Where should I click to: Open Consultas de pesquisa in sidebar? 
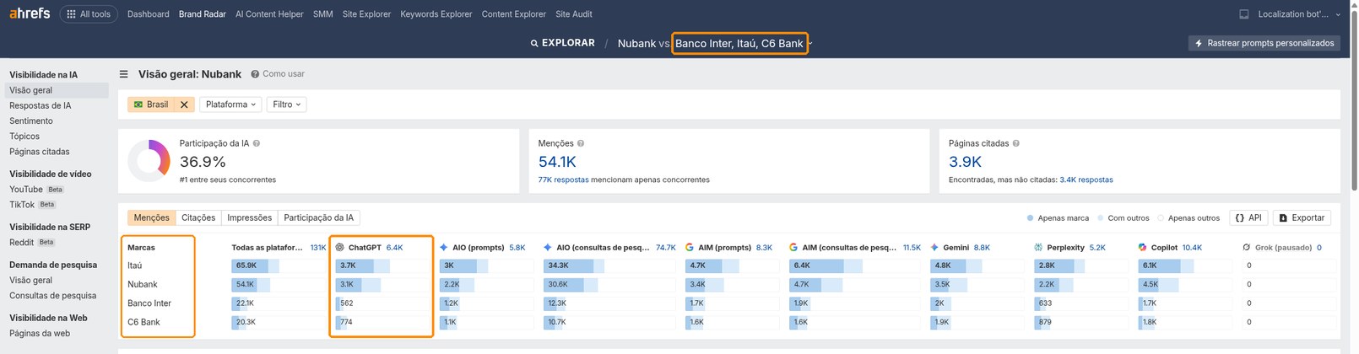[53, 296]
